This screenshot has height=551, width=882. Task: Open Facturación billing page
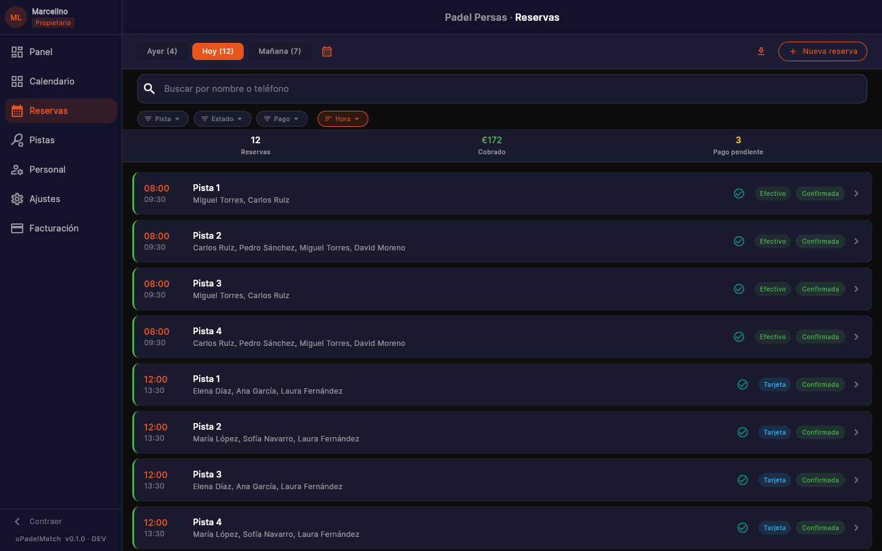point(54,228)
